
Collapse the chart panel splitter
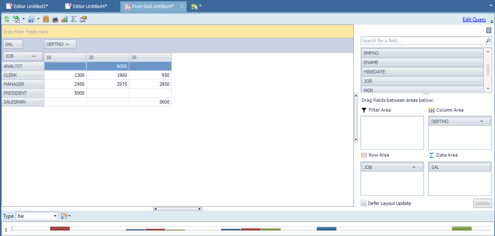pos(178,208)
